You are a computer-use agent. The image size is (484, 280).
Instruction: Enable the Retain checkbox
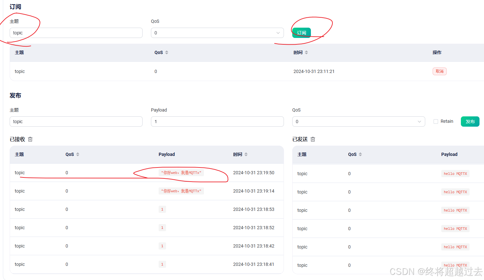436,122
